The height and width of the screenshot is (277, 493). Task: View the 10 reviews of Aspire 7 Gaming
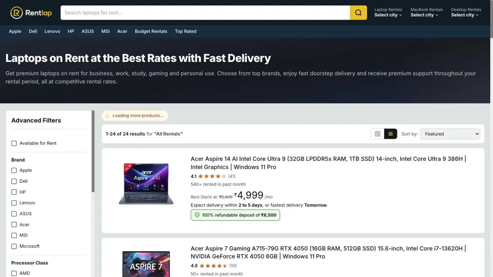coord(233,265)
